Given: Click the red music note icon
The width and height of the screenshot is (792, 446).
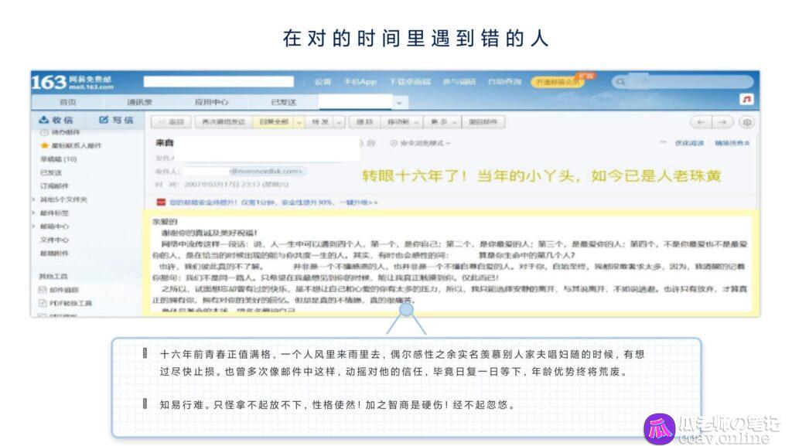Looking at the screenshot, I should pyautogui.click(x=746, y=100).
